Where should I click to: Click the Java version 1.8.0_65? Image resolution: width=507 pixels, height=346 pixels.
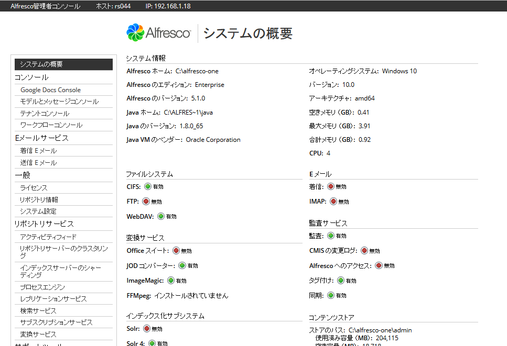(191, 126)
